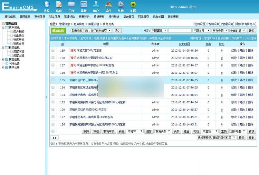Open the 后台地图 menu item
This screenshot has height=175, width=259.
pos(158,17)
